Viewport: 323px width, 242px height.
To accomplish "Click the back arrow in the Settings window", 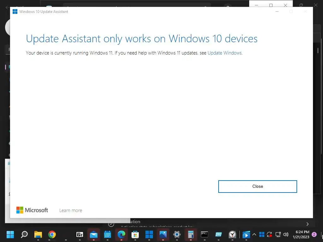I will [7, 8].
